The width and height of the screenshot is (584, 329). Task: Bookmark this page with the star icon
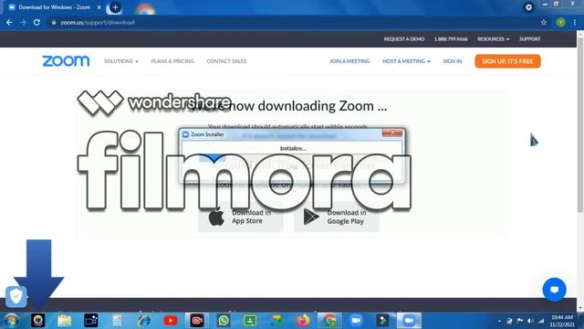(x=544, y=22)
